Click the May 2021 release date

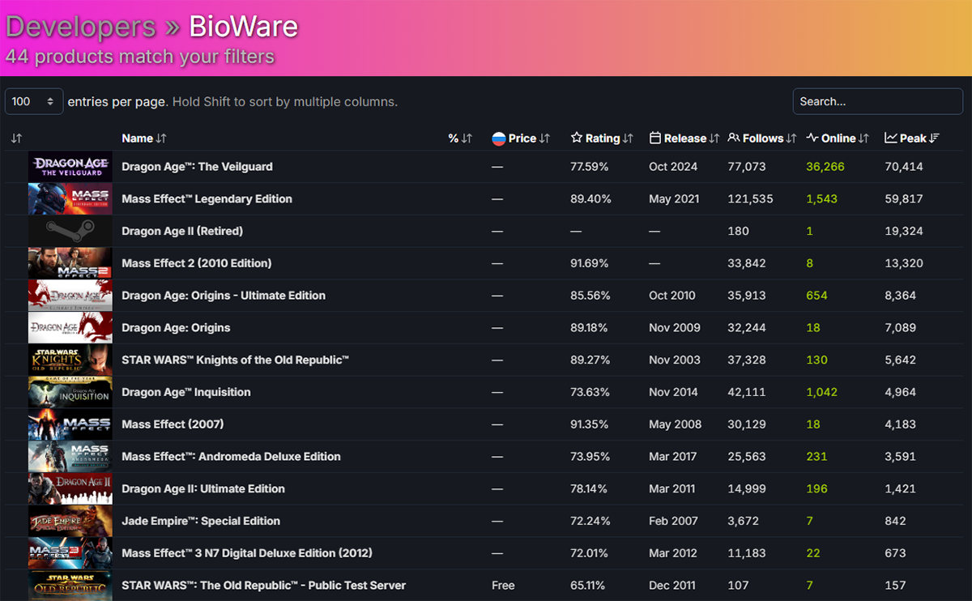pos(674,199)
